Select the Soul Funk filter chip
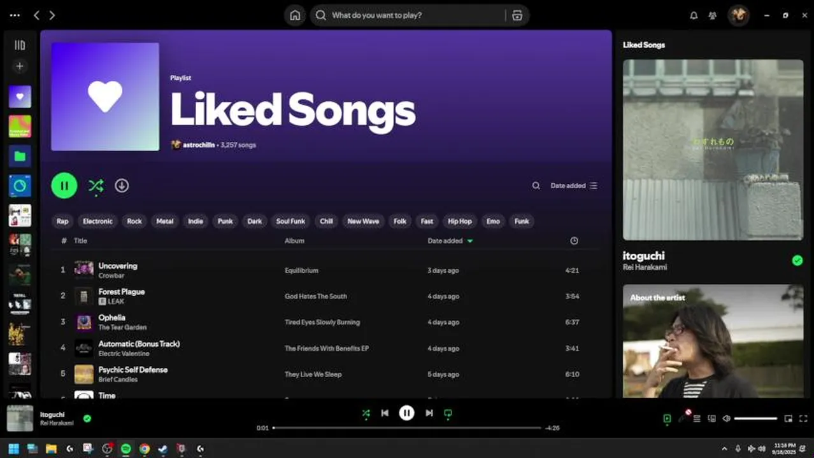 click(x=290, y=221)
